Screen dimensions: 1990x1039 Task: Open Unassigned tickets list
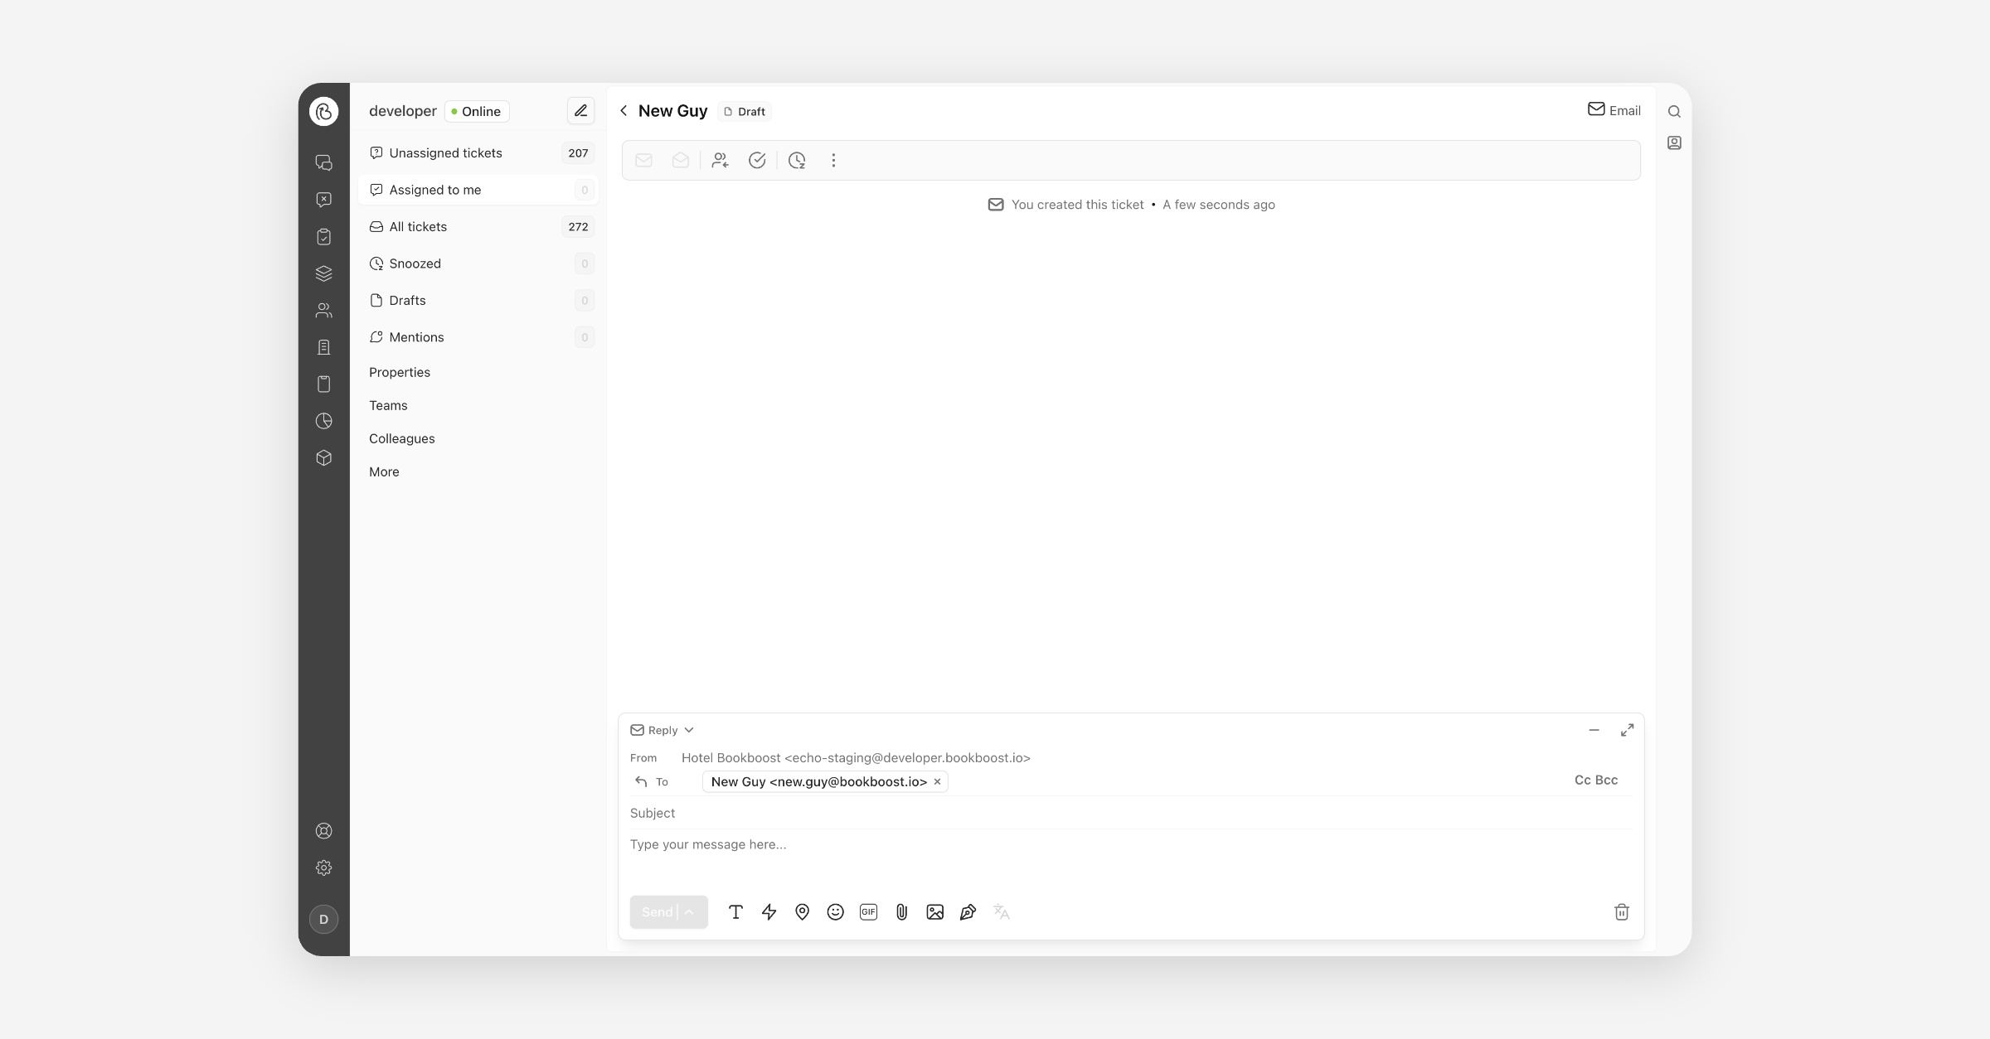(478, 153)
